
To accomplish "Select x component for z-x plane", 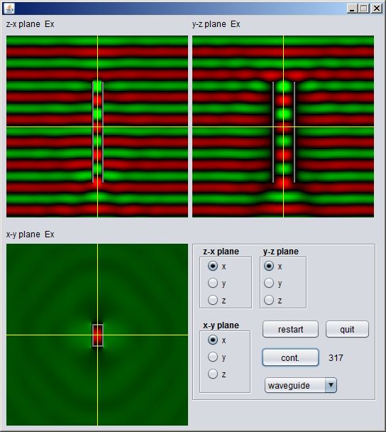I will tap(213, 266).
